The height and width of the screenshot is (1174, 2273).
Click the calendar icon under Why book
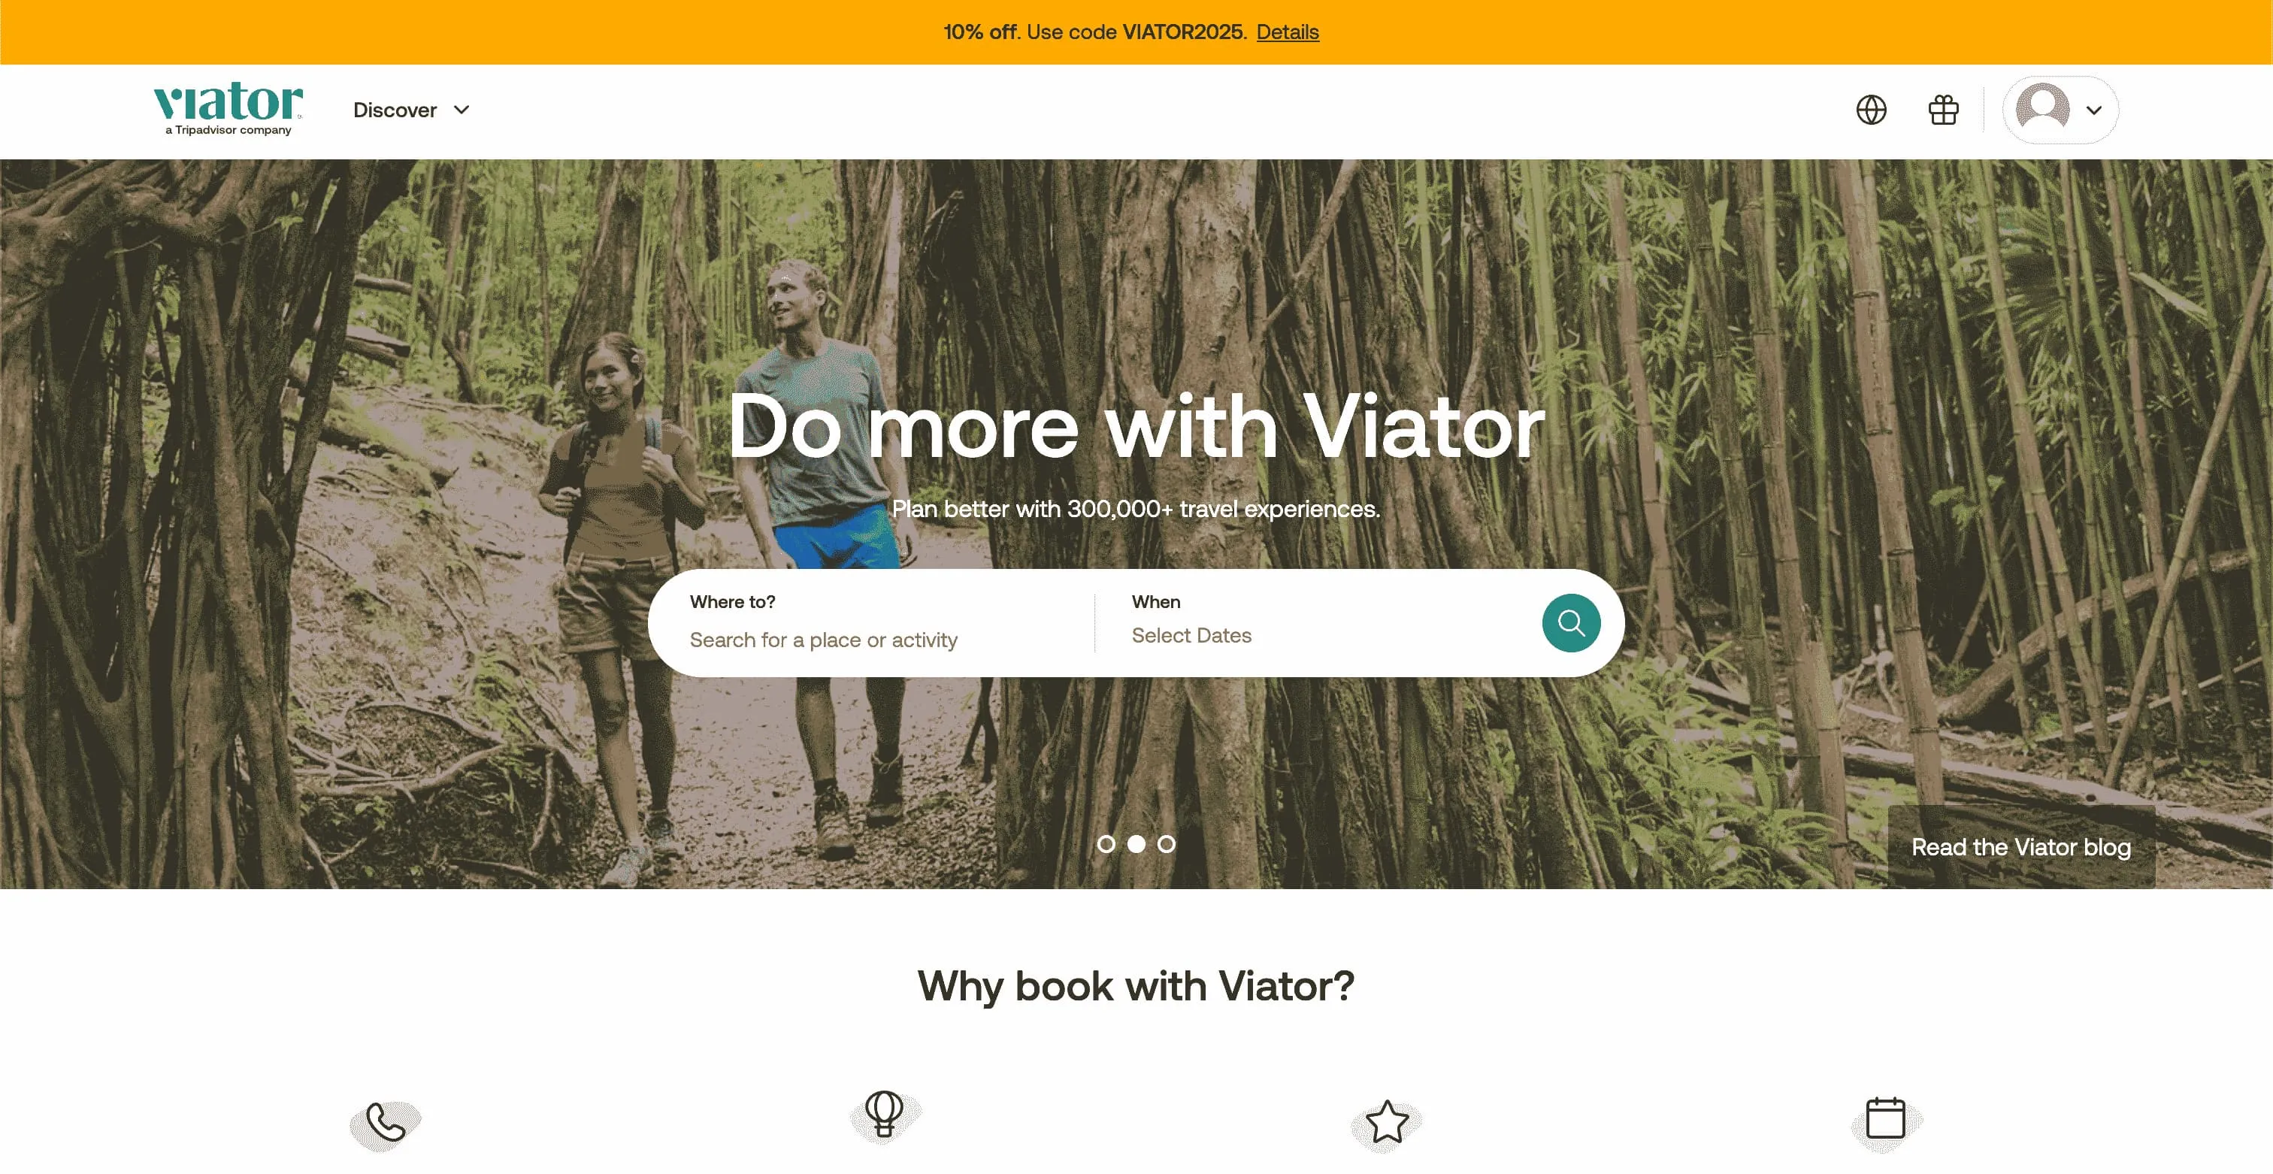click(x=1884, y=1118)
